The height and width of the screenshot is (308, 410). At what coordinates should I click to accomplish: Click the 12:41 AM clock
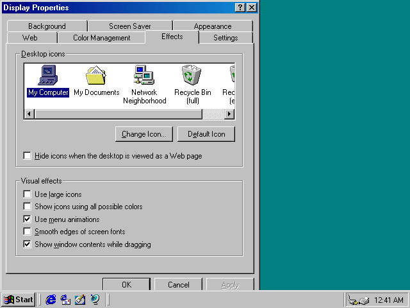click(389, 300)
